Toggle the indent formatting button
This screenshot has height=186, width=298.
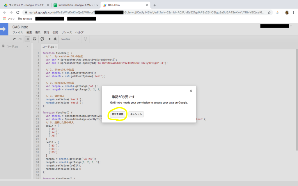click(27, 39)
